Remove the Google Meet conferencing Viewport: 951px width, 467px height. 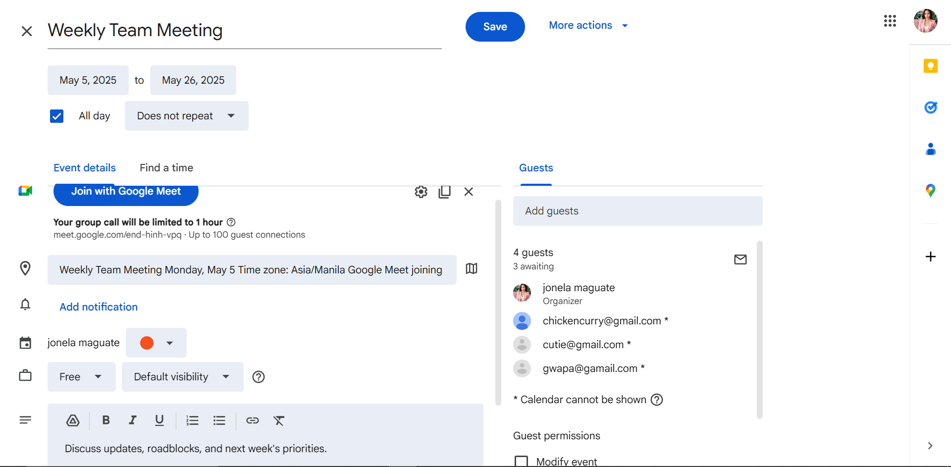pos(469,192)
